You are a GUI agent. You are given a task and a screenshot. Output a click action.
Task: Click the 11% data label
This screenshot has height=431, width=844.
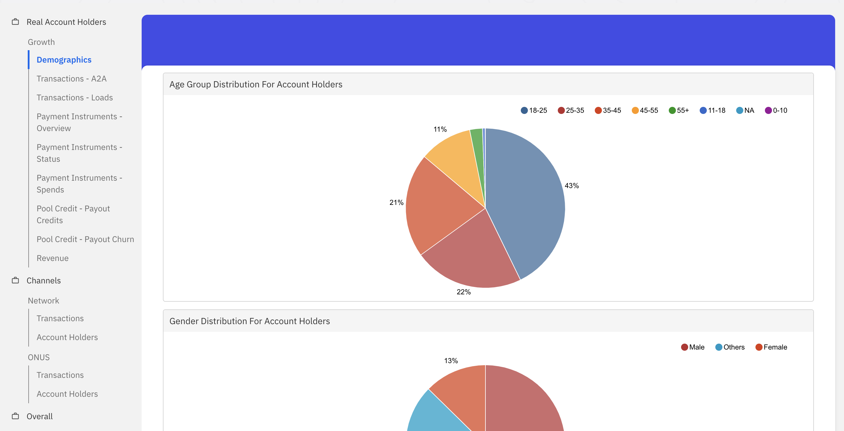440,129
